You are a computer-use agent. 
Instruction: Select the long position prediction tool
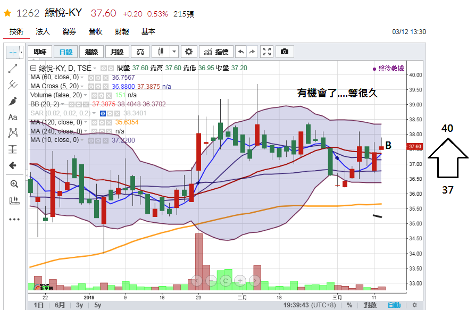pyautogui.click(x=13, y=149)
